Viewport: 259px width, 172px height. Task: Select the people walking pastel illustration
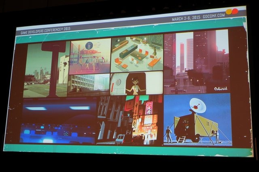[x=90, y=56]
